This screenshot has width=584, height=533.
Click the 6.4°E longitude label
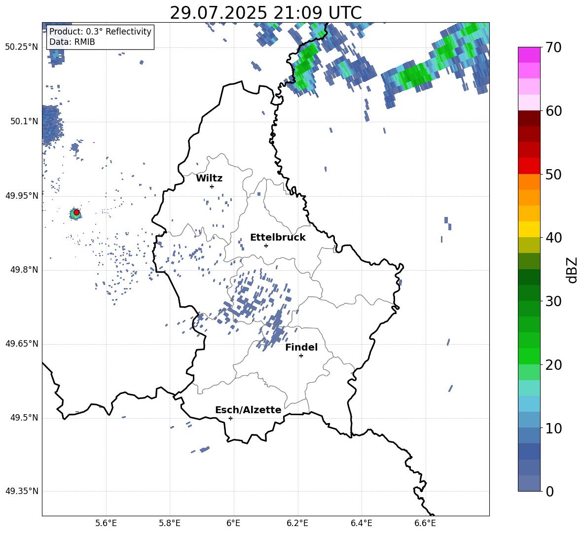361,523
